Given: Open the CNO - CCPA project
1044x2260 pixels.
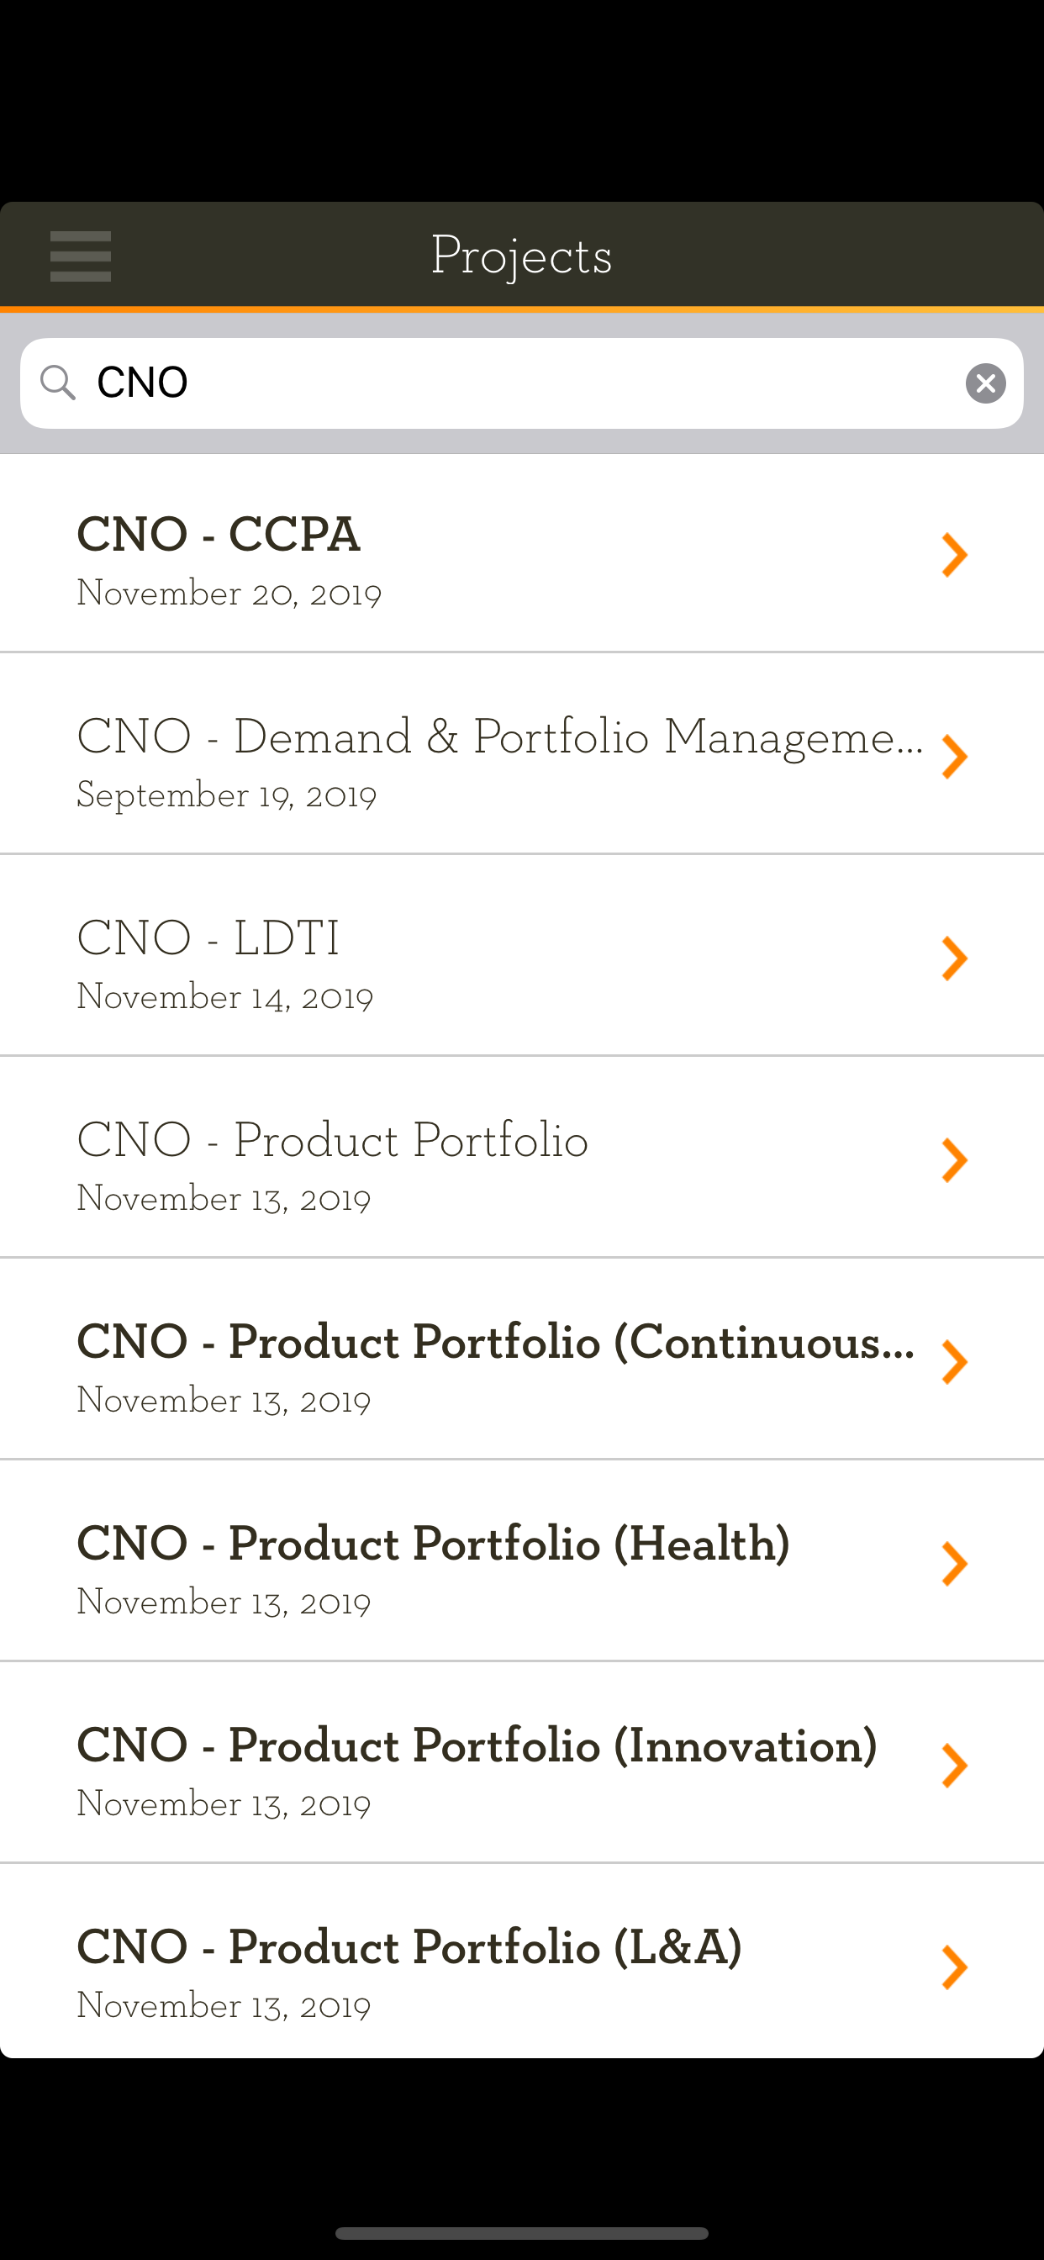Looking at the screenshot, I should 219,534.
